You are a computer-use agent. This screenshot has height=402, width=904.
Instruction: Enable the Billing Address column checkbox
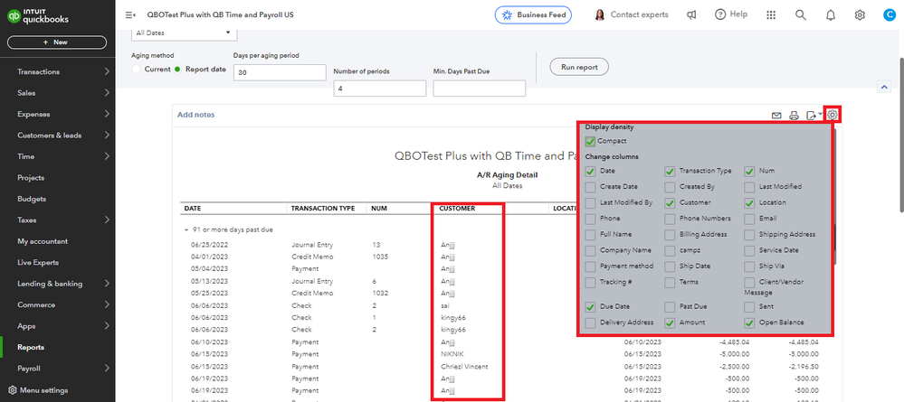tap(670, 234)
